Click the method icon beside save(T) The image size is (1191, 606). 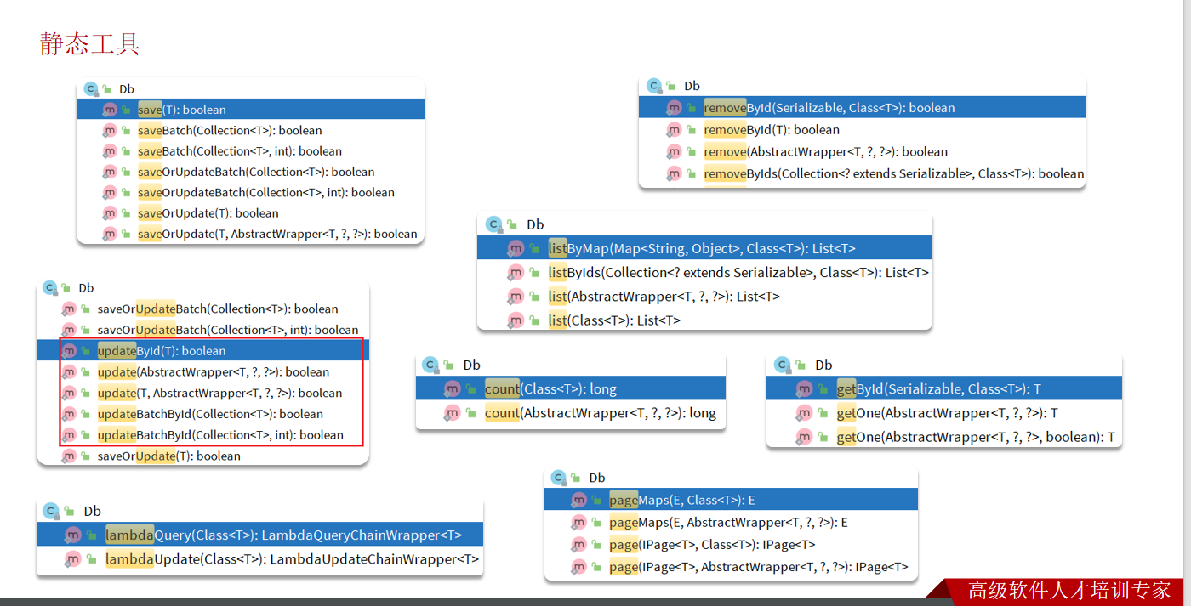pyautogui.click(x=110, y=110)
